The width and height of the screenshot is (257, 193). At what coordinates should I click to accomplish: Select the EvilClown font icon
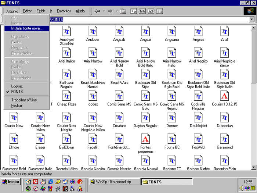click(x=66, y=139)
